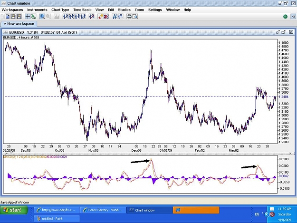Screen dimensions: 297x223
Task: Select the N-shaped falling line drawing tool
Action: click(x=71, y=17)
